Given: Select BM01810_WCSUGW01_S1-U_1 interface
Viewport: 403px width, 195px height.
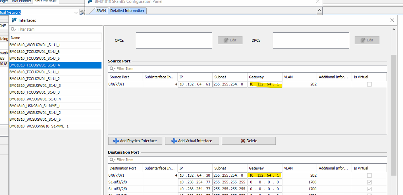Looking at the screenshot, I should (35, 45).
